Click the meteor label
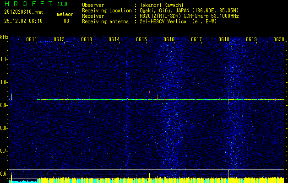 65,14
